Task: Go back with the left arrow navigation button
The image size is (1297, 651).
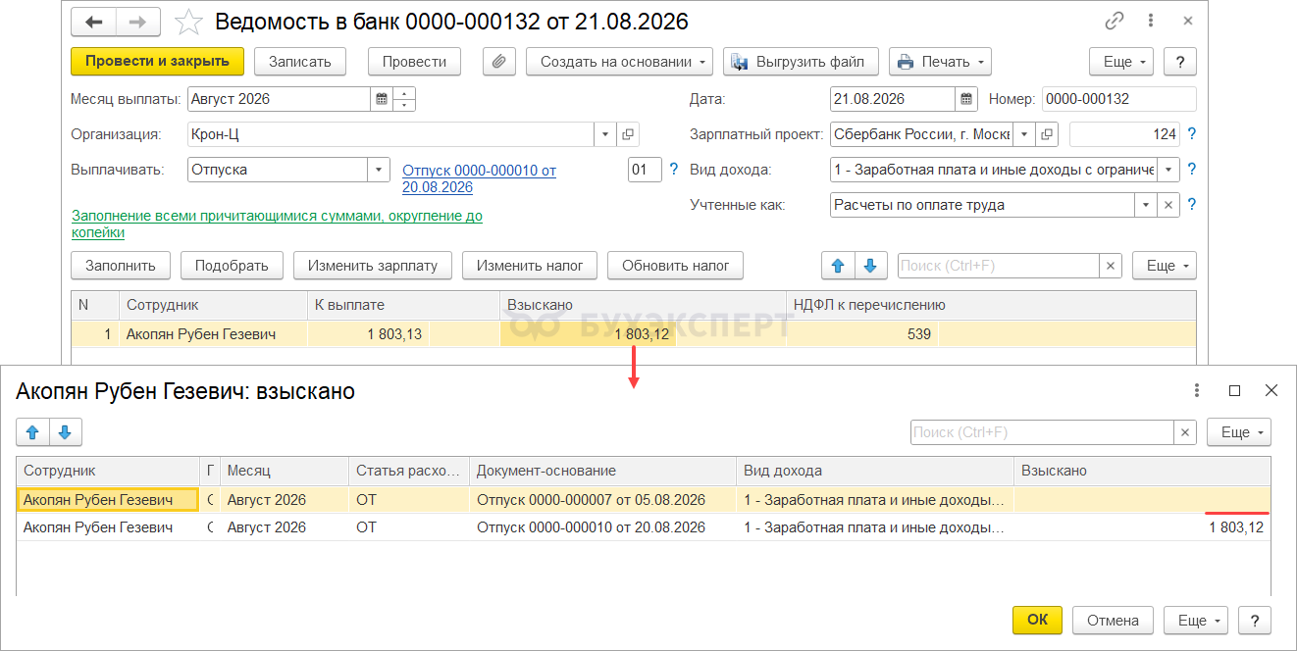Action: (x=94, y=22)
